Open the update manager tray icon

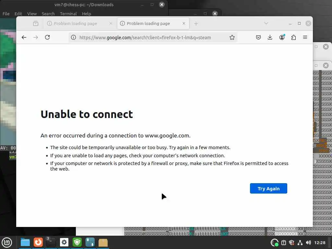(x=275, y=243)
